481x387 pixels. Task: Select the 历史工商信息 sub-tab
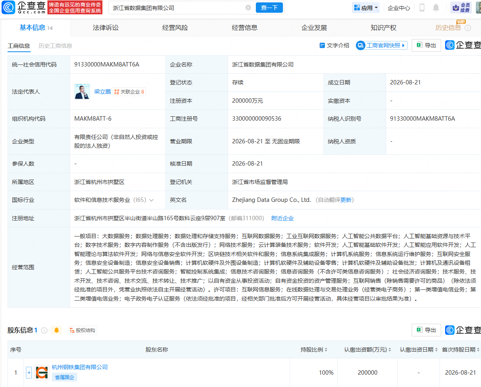coord(55,46)
